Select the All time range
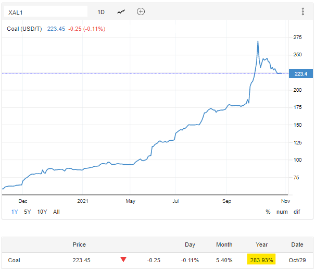The width and height of the screenshot is (315, 269). coord(56,212)
